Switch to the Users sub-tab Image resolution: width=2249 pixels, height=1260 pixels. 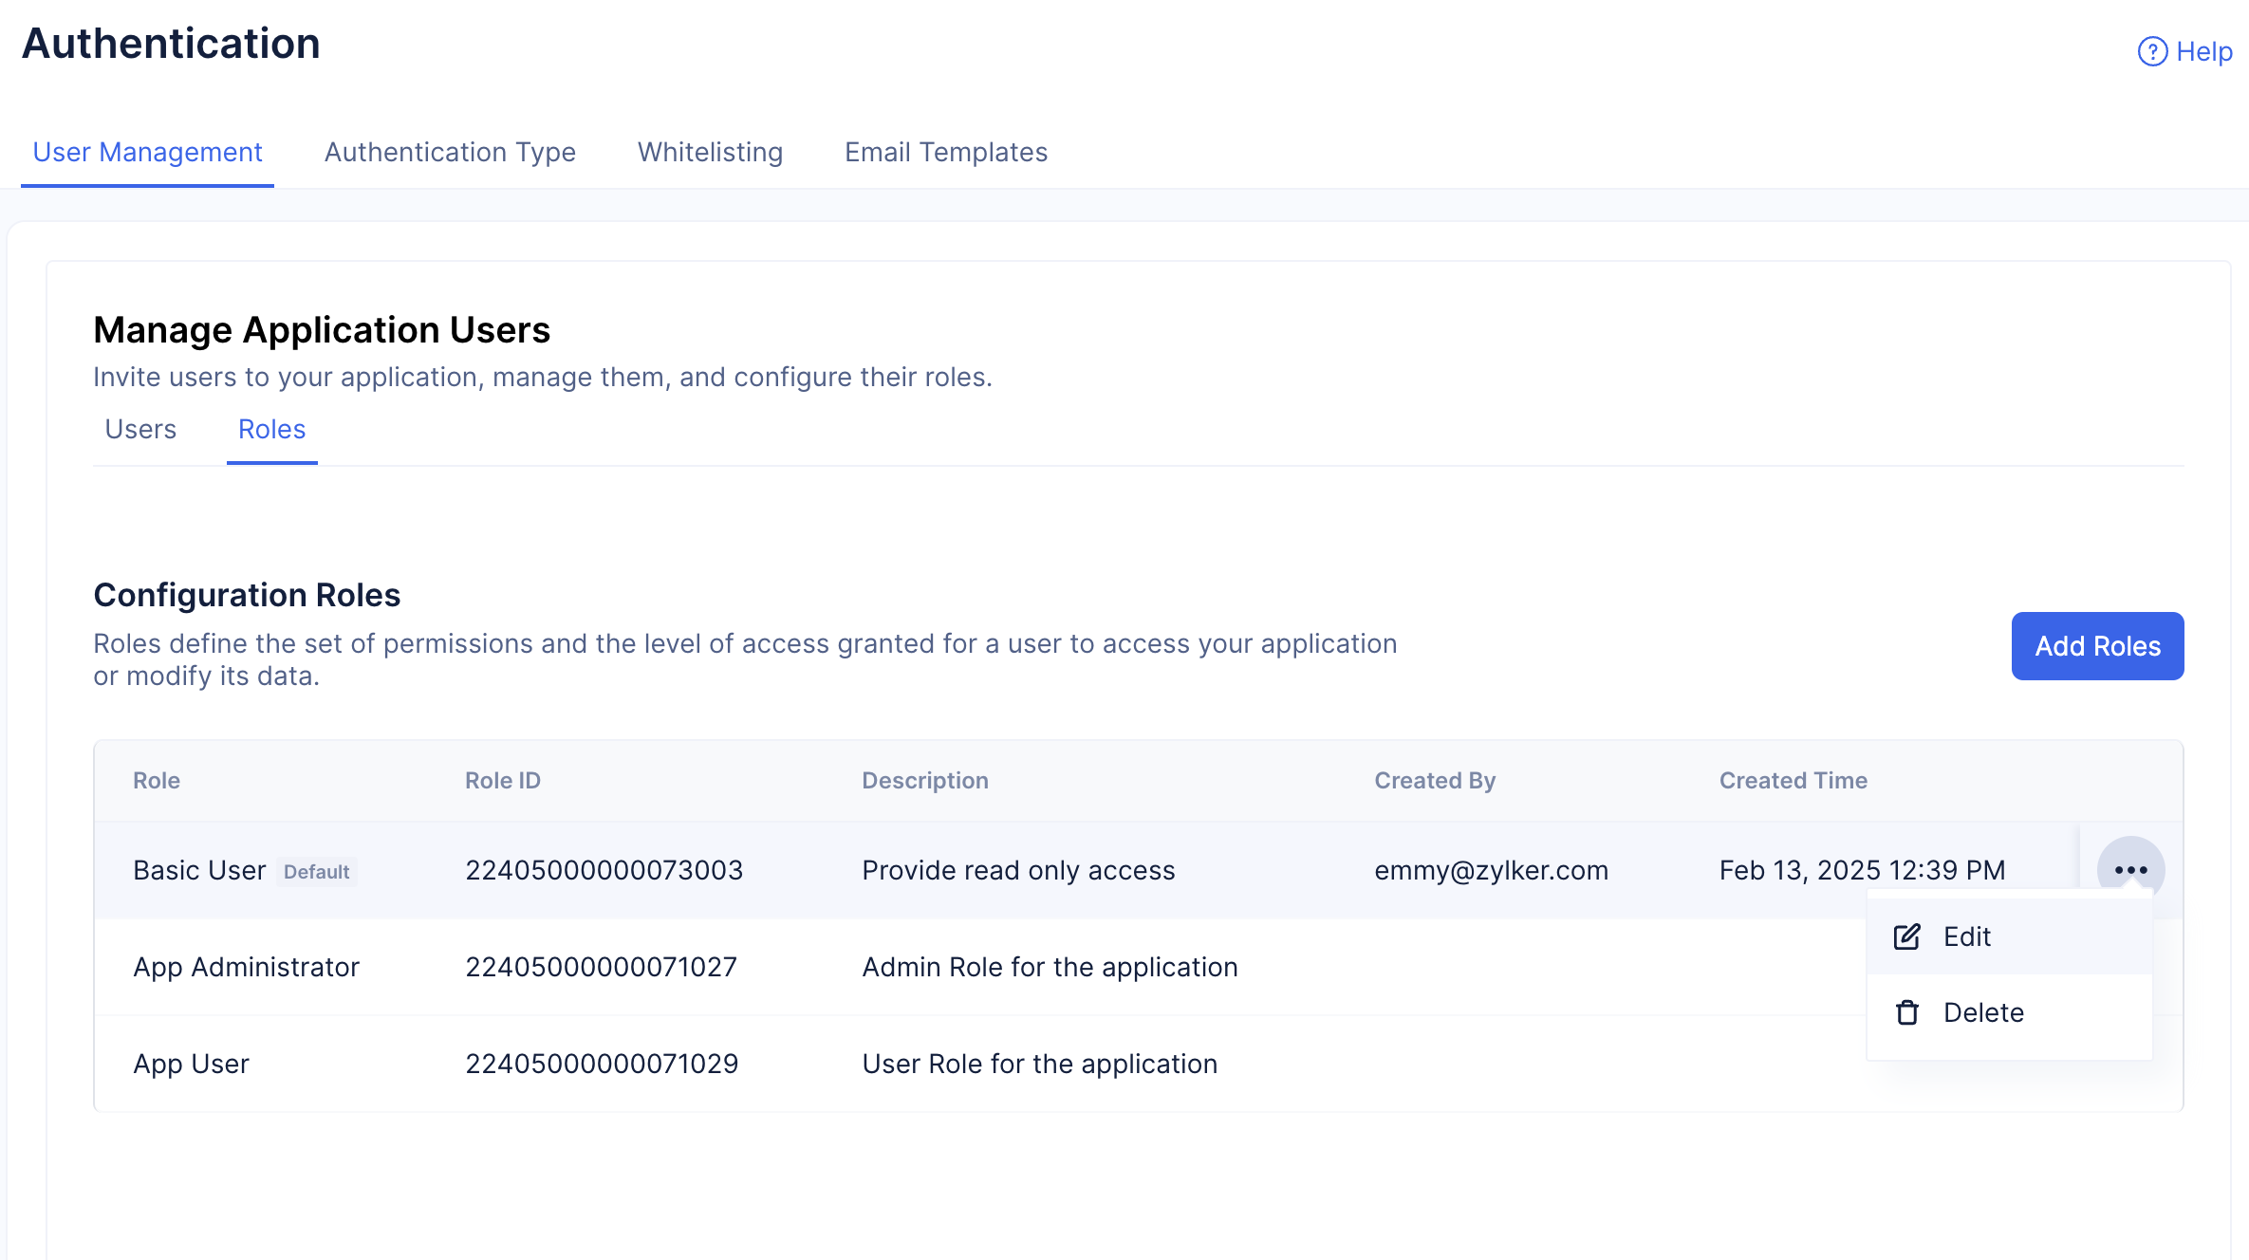click(x=140, y=429)
